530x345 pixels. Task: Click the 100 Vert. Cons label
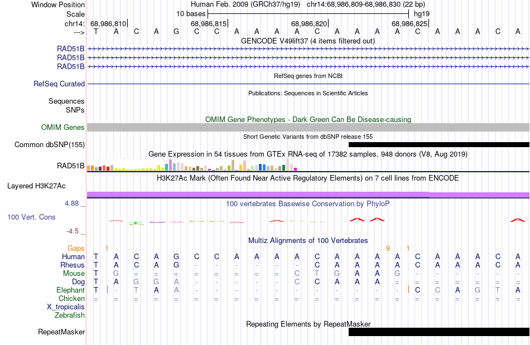[31, 217]
